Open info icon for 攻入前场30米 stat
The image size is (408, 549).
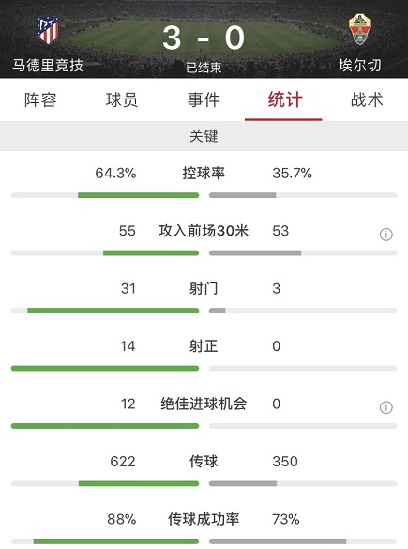point(385,235)
